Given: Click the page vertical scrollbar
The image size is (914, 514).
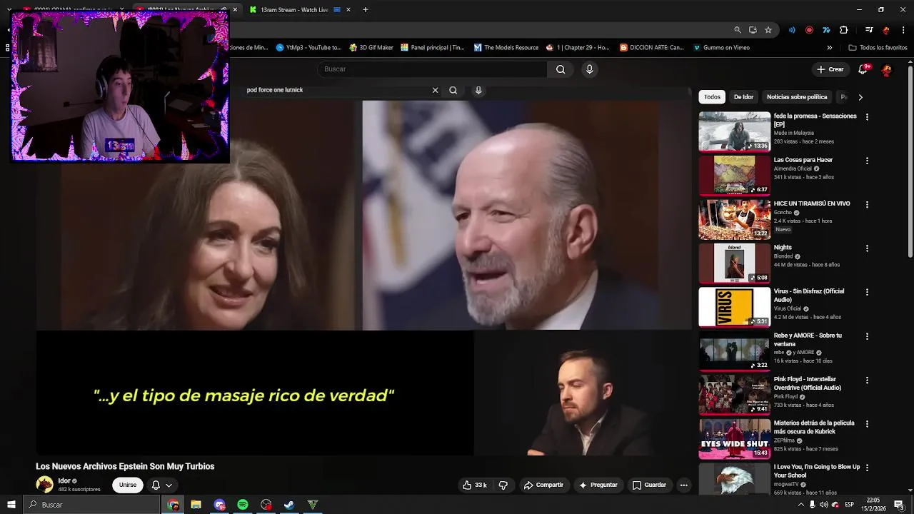Looking at the screenshot, I should coord(910,161).
